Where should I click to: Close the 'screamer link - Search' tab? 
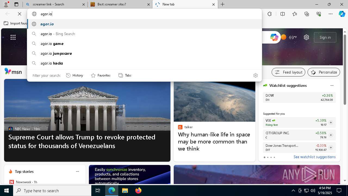click(x=83, y=4)
